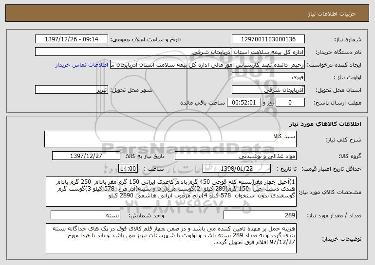The width and height of the screenshot is (375, 265).
Task: Click the مشخصات کالای مورد نیاز label
Action: point(331,192)
